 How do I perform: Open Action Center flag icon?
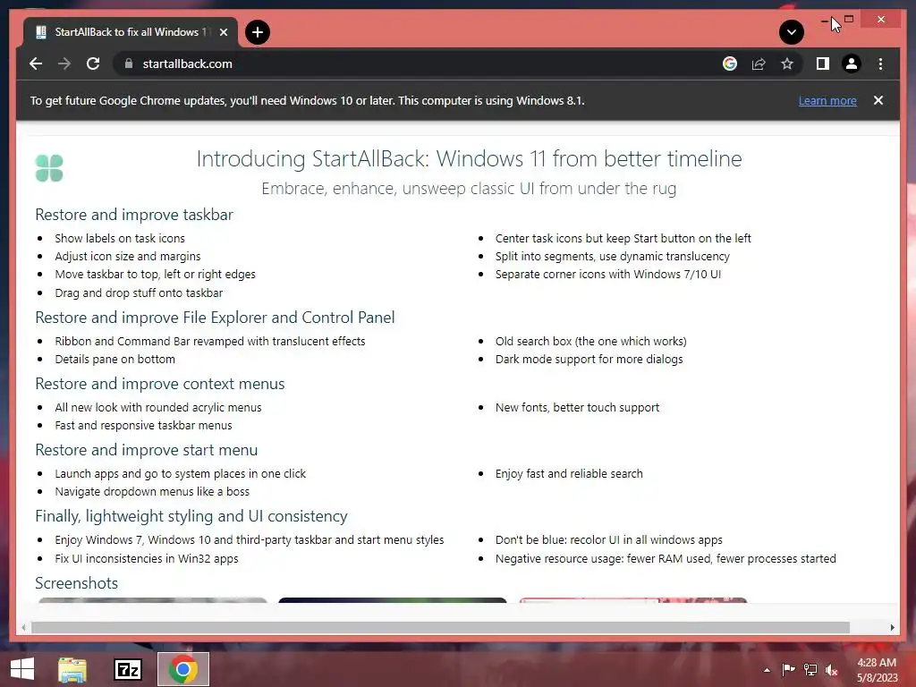click(x=789, y=669)
